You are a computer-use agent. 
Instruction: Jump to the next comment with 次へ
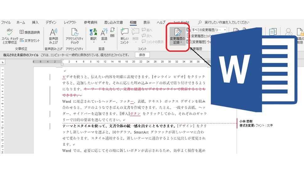point(147,36)
